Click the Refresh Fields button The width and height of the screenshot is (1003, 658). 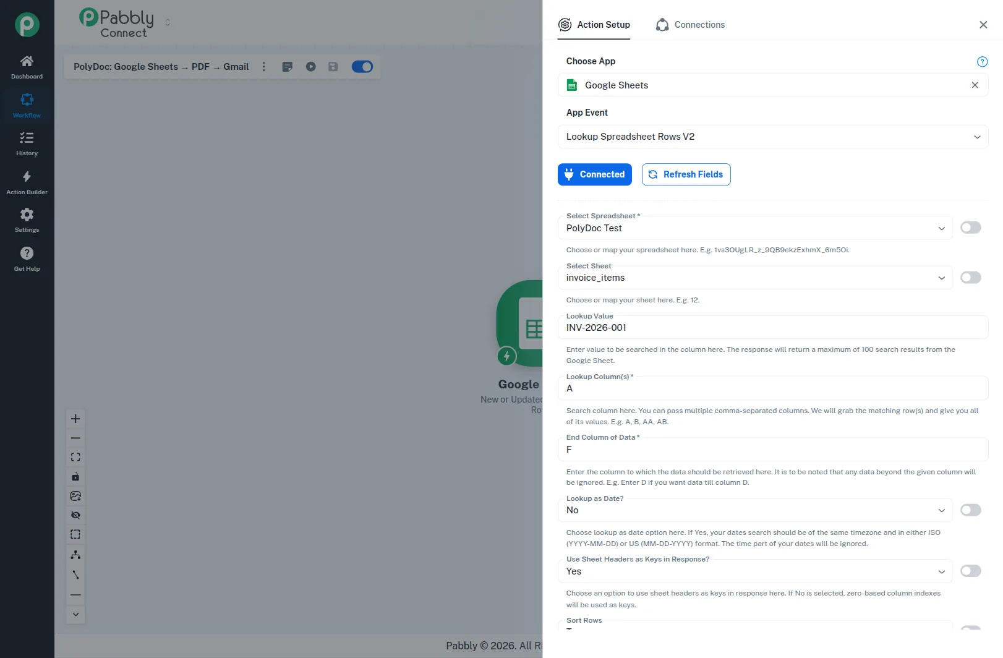686,174
